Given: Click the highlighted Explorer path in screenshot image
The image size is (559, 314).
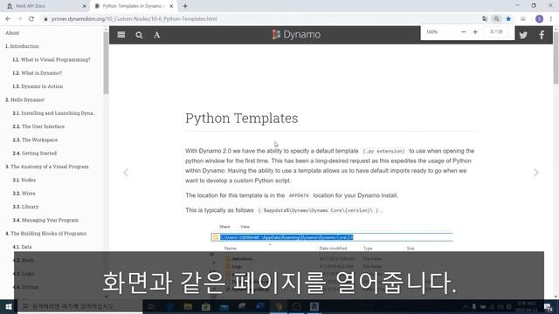Looking at the screenshot, I should [x=286, y=237].
